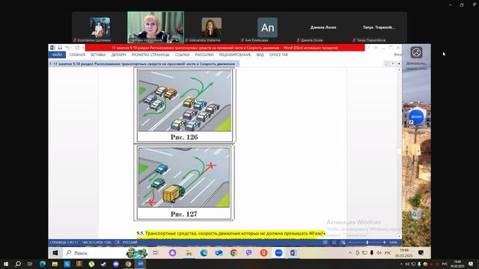Screen dimensions: 479x269
Task: Click the word count in the status bar
Action: [x=97, y=242]
